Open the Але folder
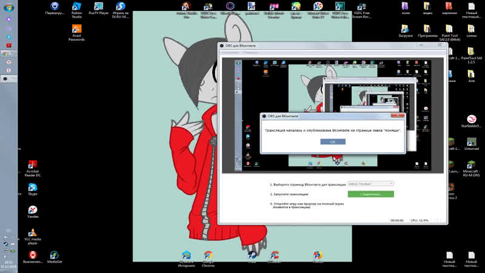This screenshot has height=273, width=485. click(471, 76)
